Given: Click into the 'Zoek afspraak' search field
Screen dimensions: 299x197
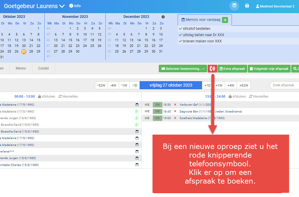Looking at the screenshot, I should click(x=285, y=85).
